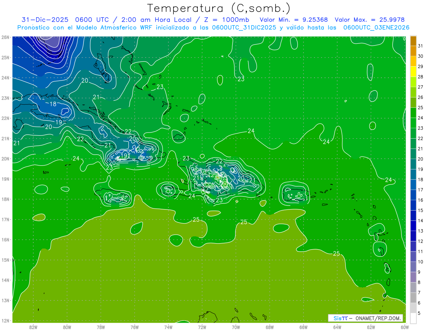Click the 20N latitude axis label
Screen dimensions: 430x332
5,159
